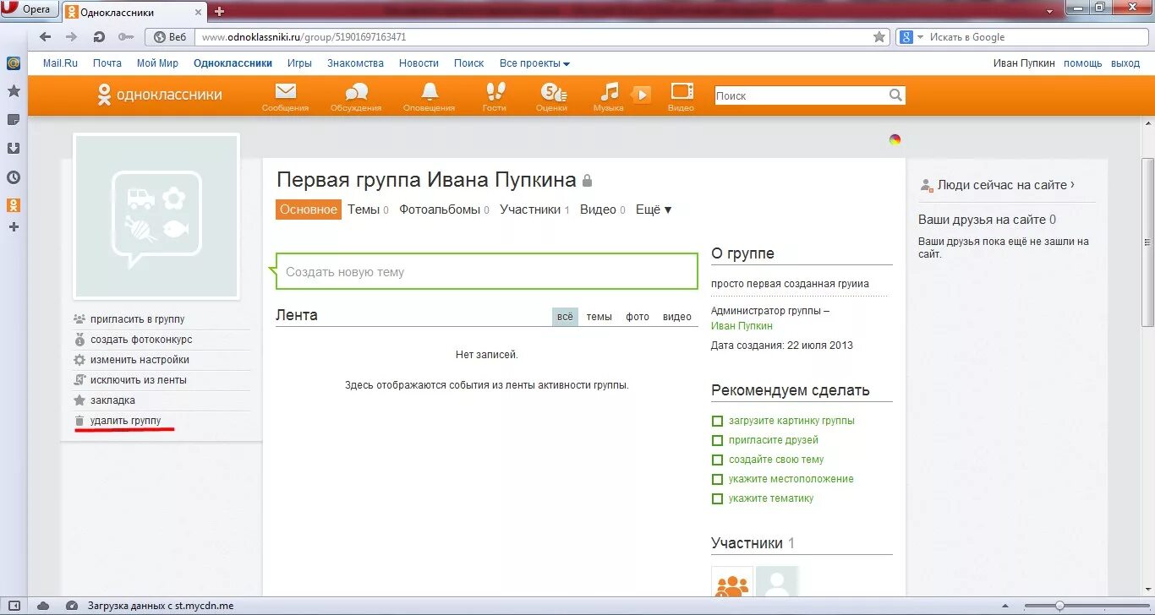Viewport: 1155px width, 615px height.
Task: Click the Opera Turbo icon in status bar
Action: [x=72, y=606]
